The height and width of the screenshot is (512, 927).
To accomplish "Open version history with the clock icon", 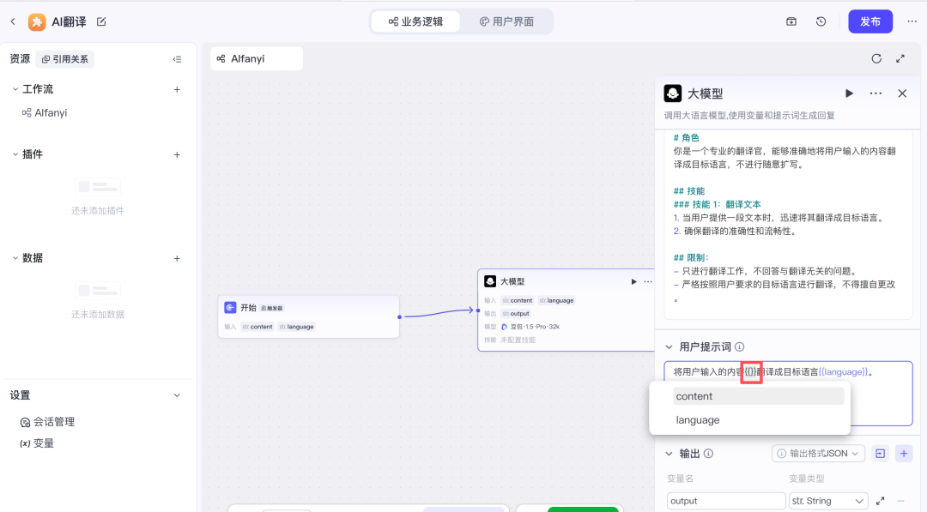I will point(821,21).
